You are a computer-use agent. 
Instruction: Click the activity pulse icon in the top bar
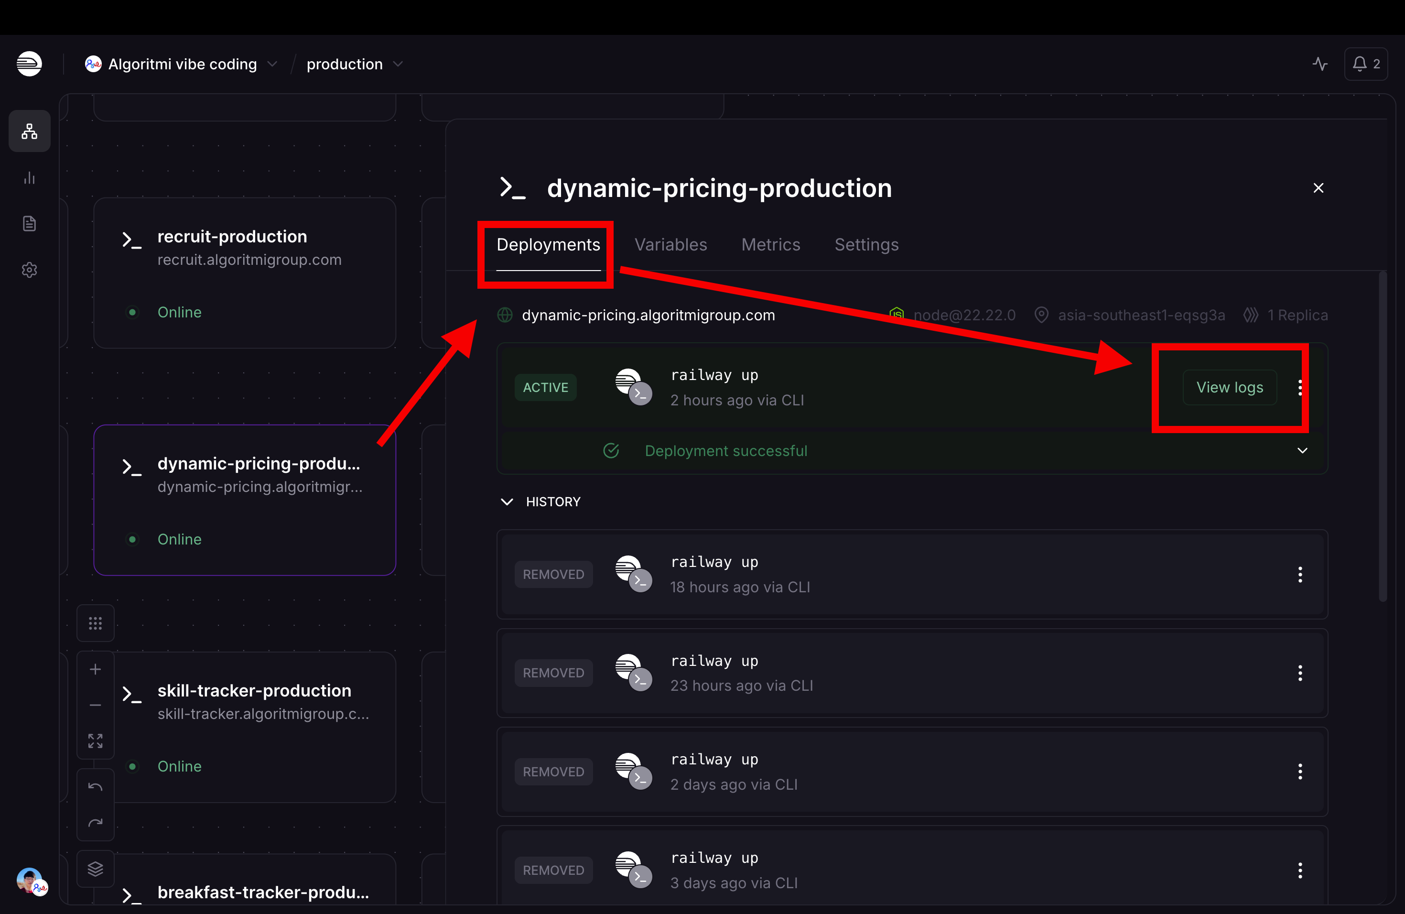coord(1320,64)
